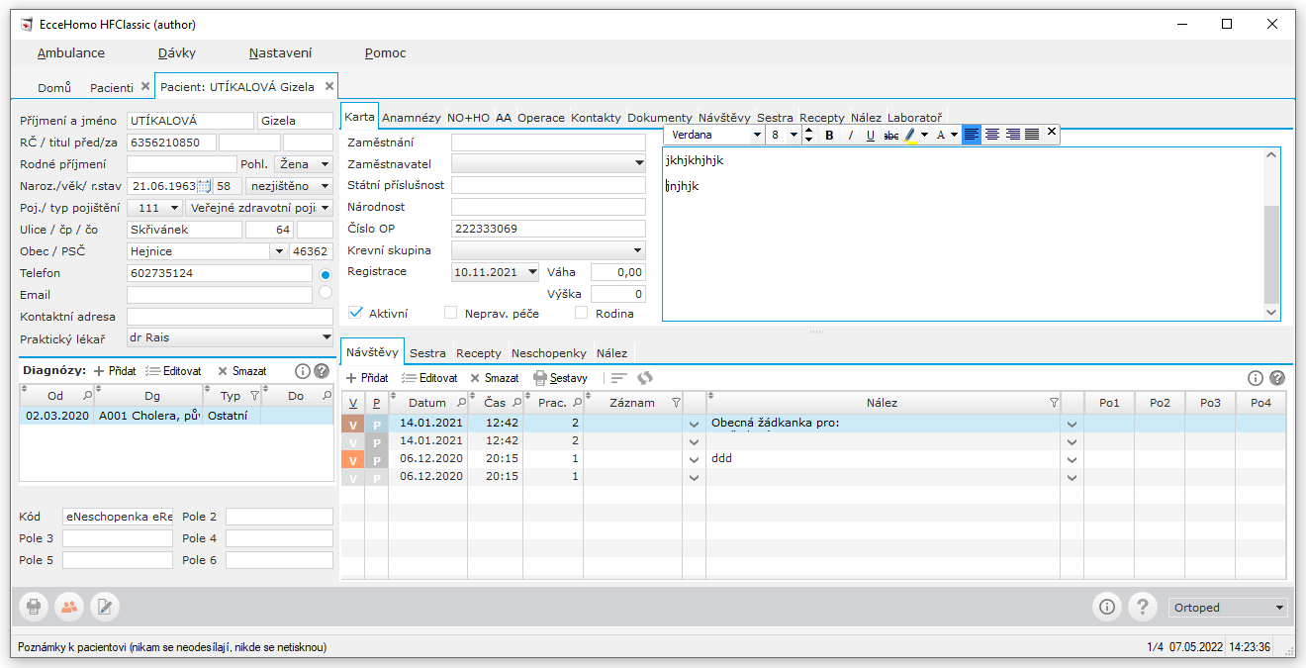Click the Číslo OP input field
The height and width of the screenshot is (668, 1306).
tap(549, 229)
